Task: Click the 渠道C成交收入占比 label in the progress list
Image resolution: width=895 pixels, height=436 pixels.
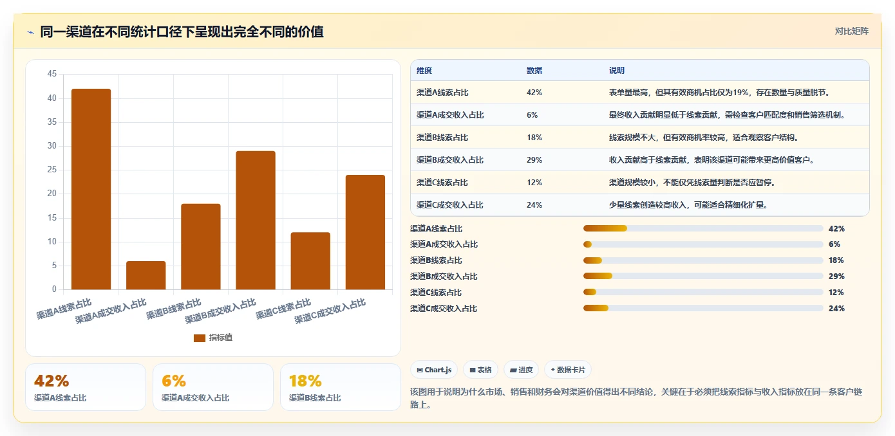Action: [x=444, y=309]
